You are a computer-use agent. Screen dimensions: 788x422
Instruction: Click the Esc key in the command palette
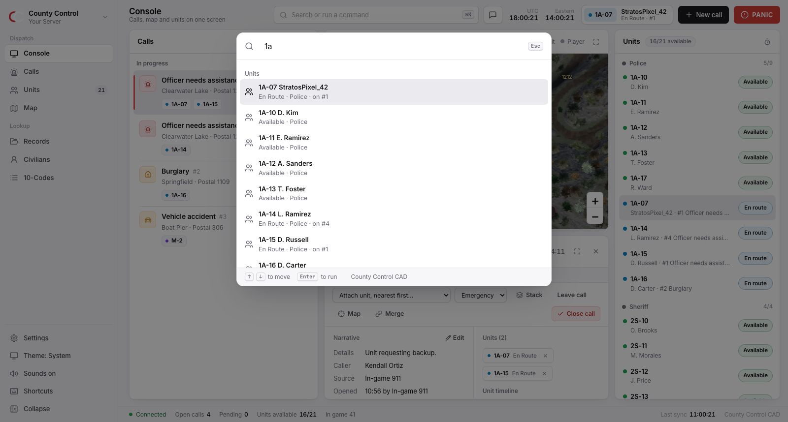pos(535,46)
